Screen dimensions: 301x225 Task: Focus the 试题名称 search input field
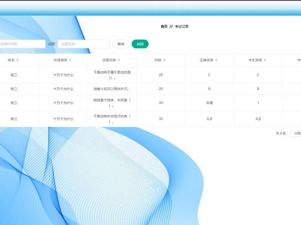[x=84, y=44]
